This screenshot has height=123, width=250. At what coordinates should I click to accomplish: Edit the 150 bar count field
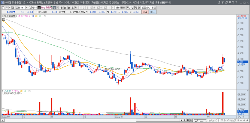(x=117, y=8)
